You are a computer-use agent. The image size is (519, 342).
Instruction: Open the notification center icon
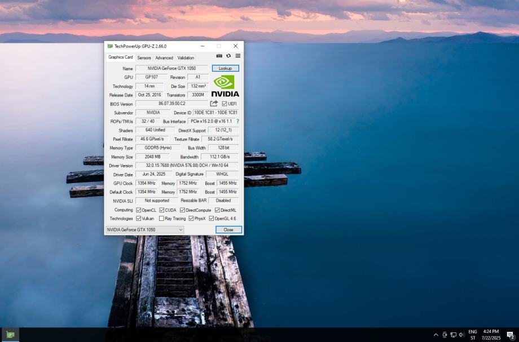pyautogui.click(x=511, y=335)
